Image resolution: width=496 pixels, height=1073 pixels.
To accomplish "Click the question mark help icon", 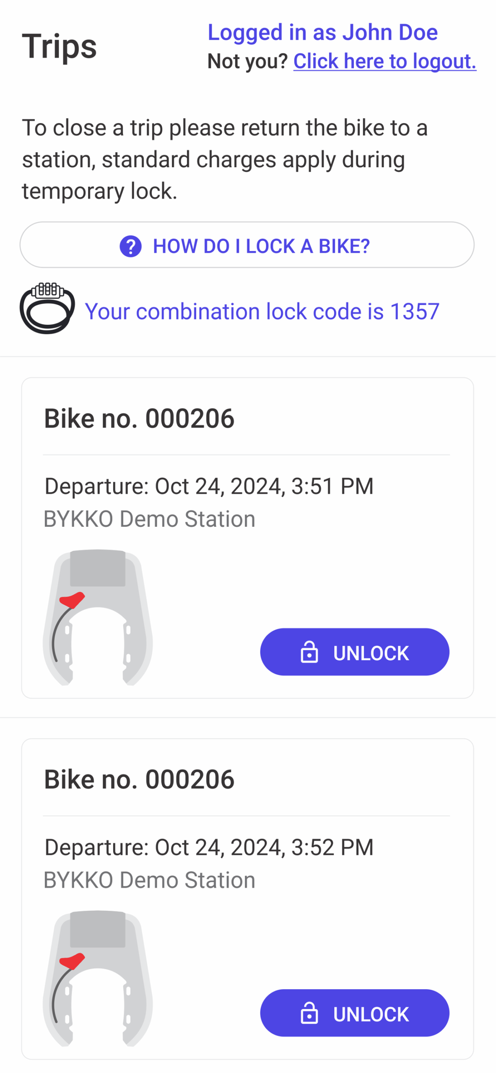I will (130, 246).
